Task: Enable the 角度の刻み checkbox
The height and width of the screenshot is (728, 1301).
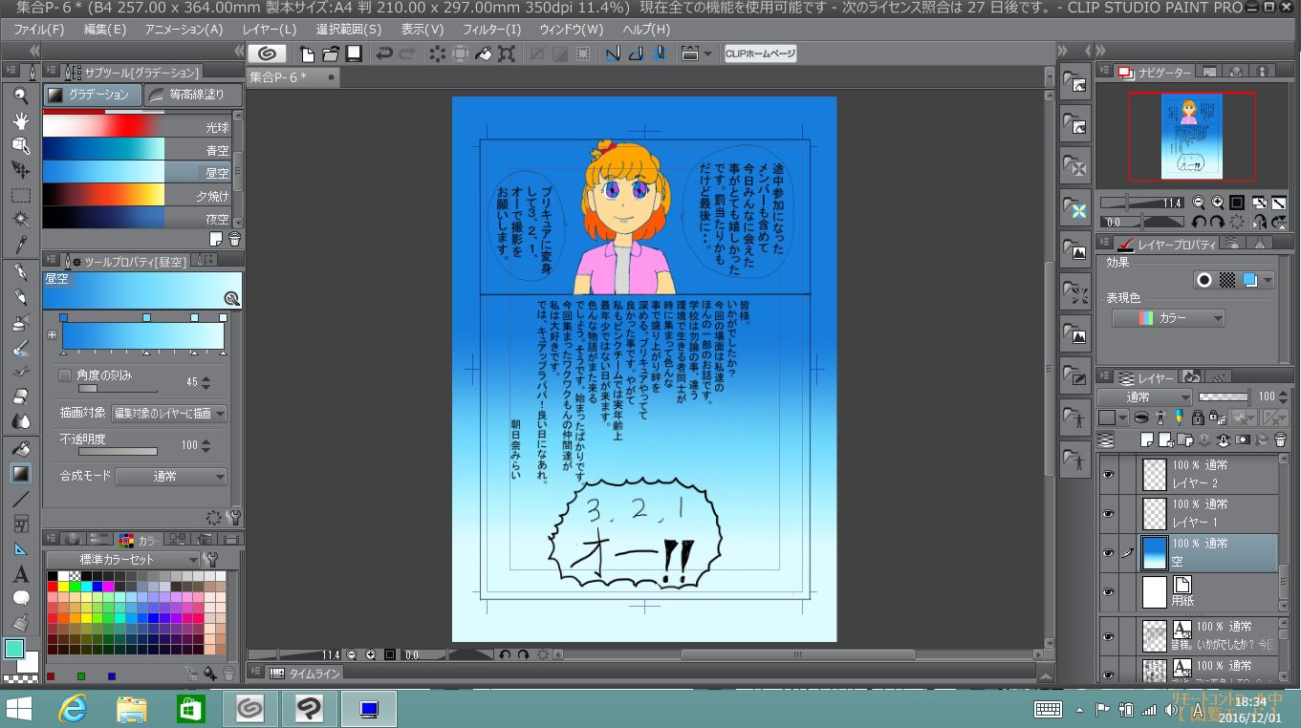Action: pos(65,375)
